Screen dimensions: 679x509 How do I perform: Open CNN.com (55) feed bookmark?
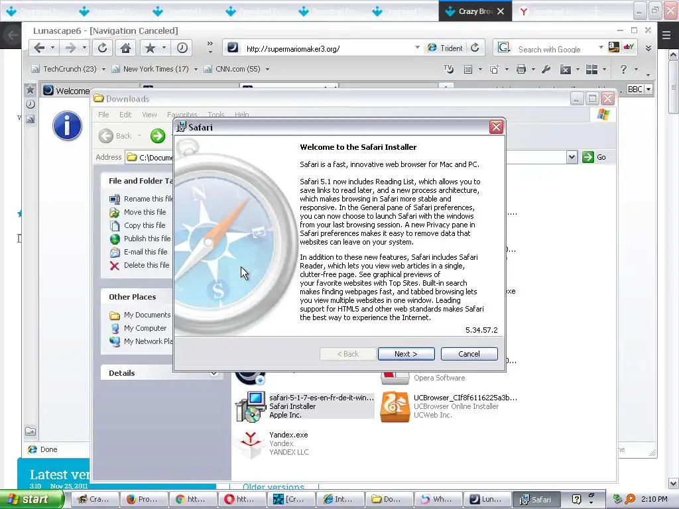[232, 69]
